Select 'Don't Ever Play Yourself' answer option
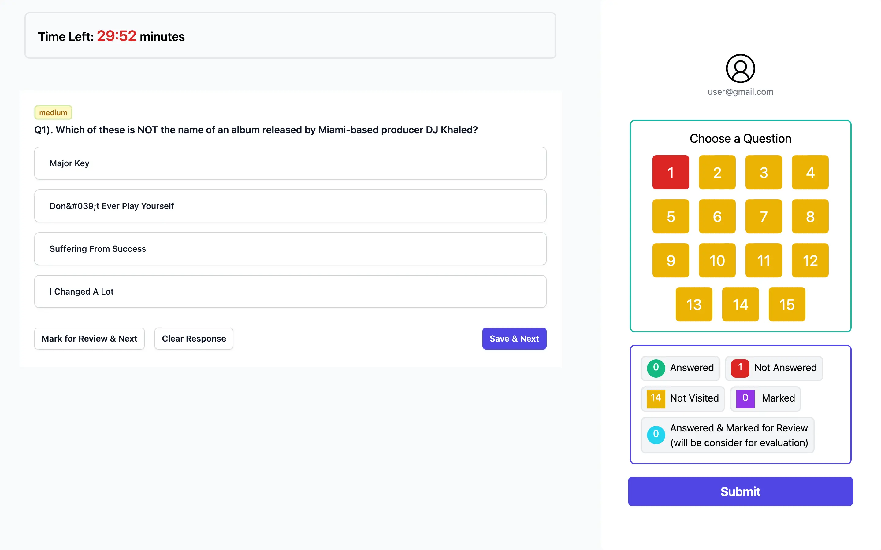Viewport: 881px width, 550px height. click(x=290, y=206)
